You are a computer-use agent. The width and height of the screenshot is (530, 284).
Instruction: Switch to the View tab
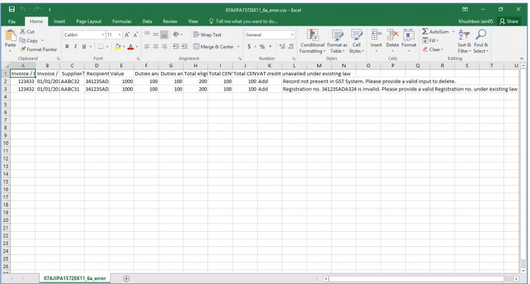pyautogui.click(x=193, y=21)
